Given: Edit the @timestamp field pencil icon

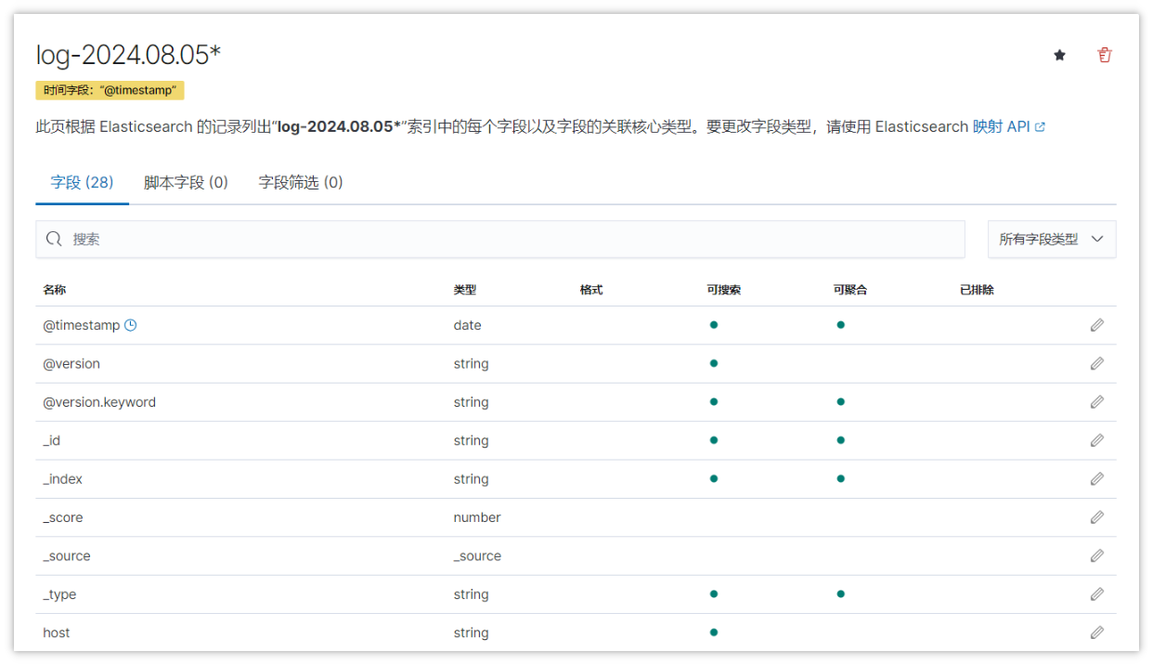Looking at the screenshot, I should pos(1097,325).
